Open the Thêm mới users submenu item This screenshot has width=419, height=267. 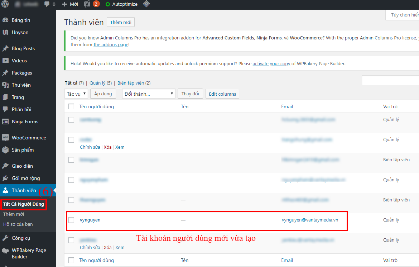pyautogui.click(x=14, y=214)
